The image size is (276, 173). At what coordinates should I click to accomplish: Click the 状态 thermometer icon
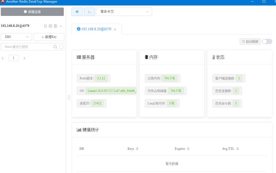[214, 57]
